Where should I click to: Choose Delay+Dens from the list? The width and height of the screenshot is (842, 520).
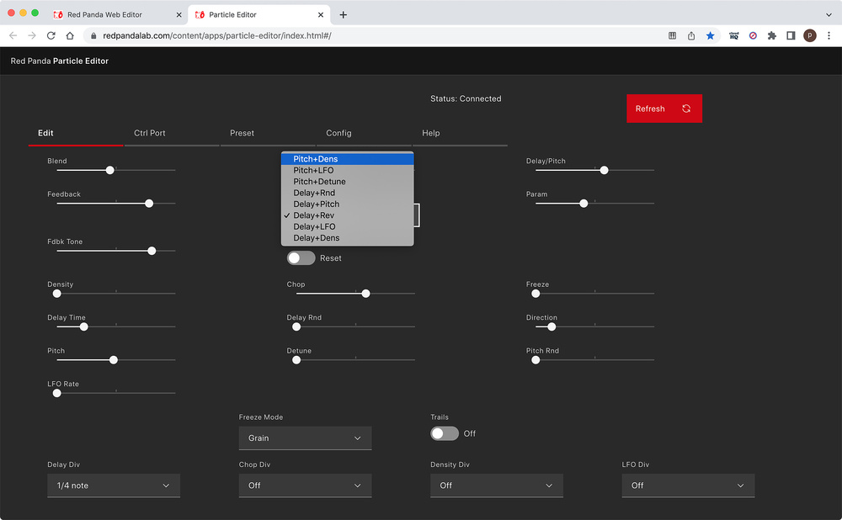[x=348, y=238]
